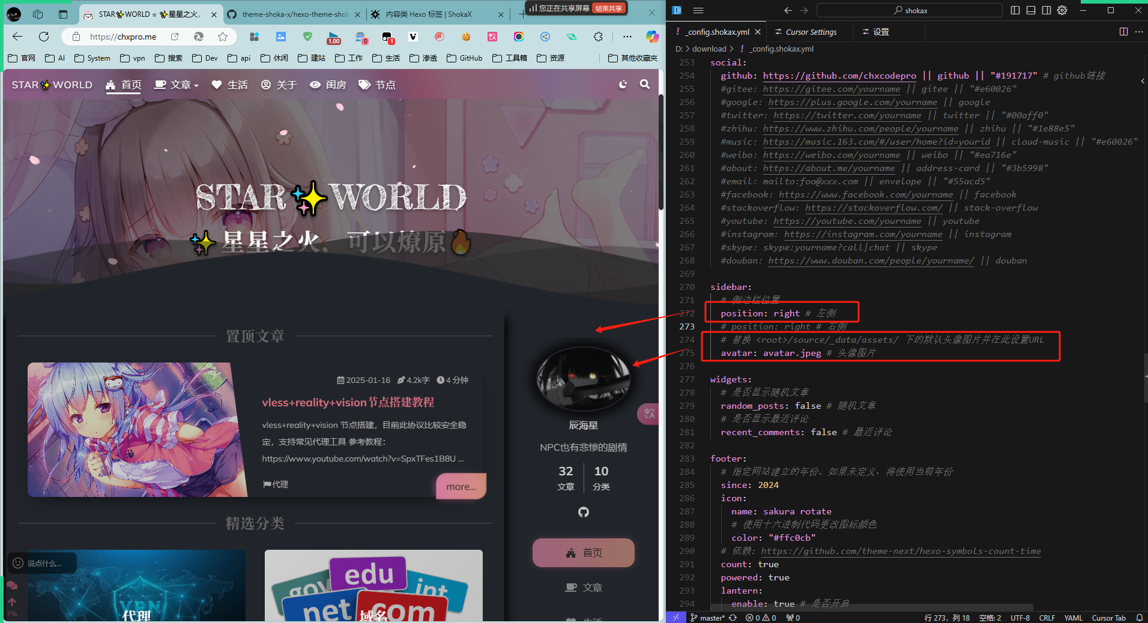This screenshot has width=1148, height=623.
Task: Click CRLF line ending in status bar
Action: [1047, 618]
